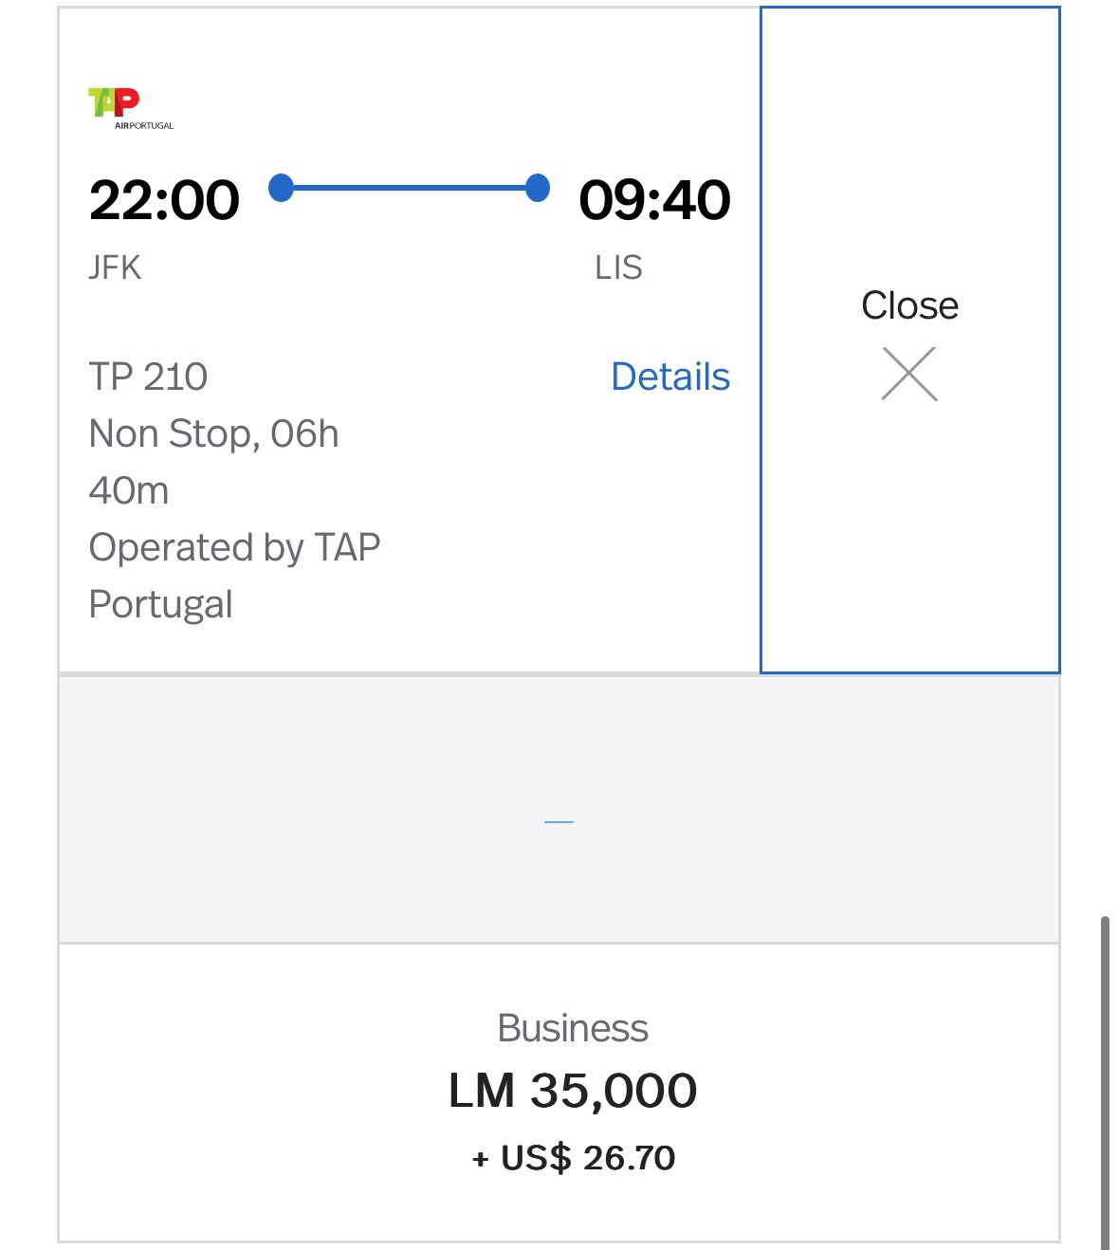Click the blue arrival dot on the route line
The height and width of the screenshot is (1250, 1118).
[x=537, y=188]
